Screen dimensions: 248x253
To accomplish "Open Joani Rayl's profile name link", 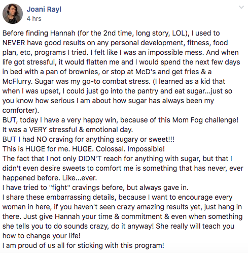I will point(44,9).
